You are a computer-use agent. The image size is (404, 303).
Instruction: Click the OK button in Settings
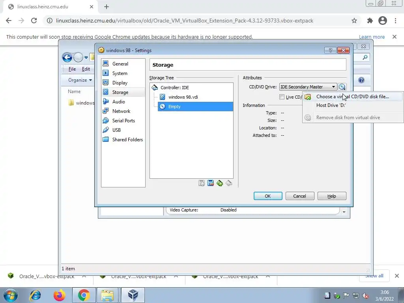(268, 196)
